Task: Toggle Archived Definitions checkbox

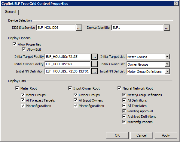Action: [124, 116]
